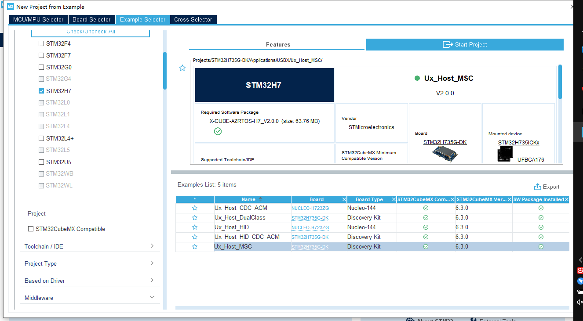Click CubeMX compatible check icon for Ux_Host_CDC_ACM
583x321 pixels.
click(426, 208)
